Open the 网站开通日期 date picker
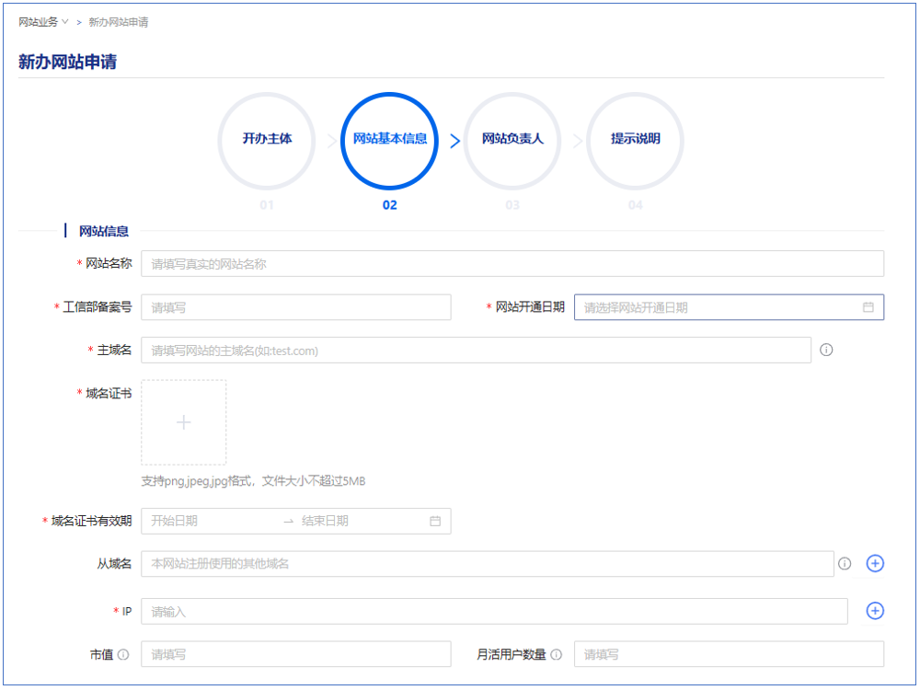 point(718,307)
